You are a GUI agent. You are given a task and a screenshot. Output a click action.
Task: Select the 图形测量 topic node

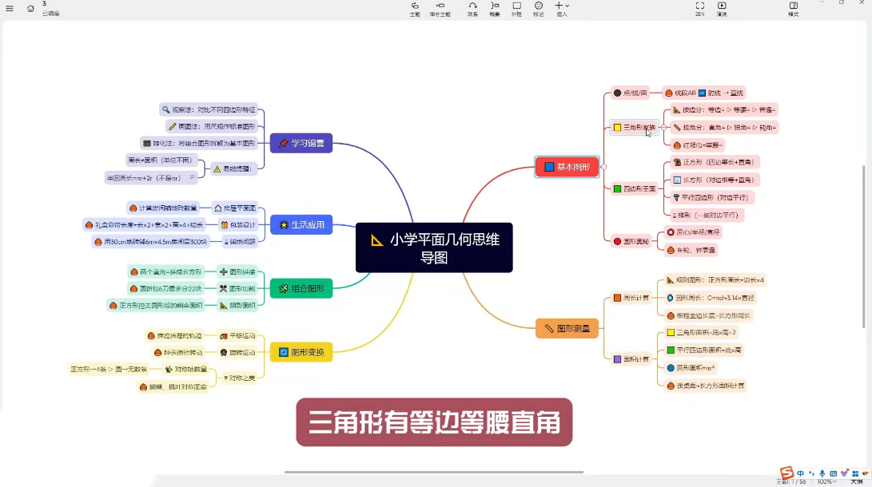pyautogui.click(x=567, y=328)
